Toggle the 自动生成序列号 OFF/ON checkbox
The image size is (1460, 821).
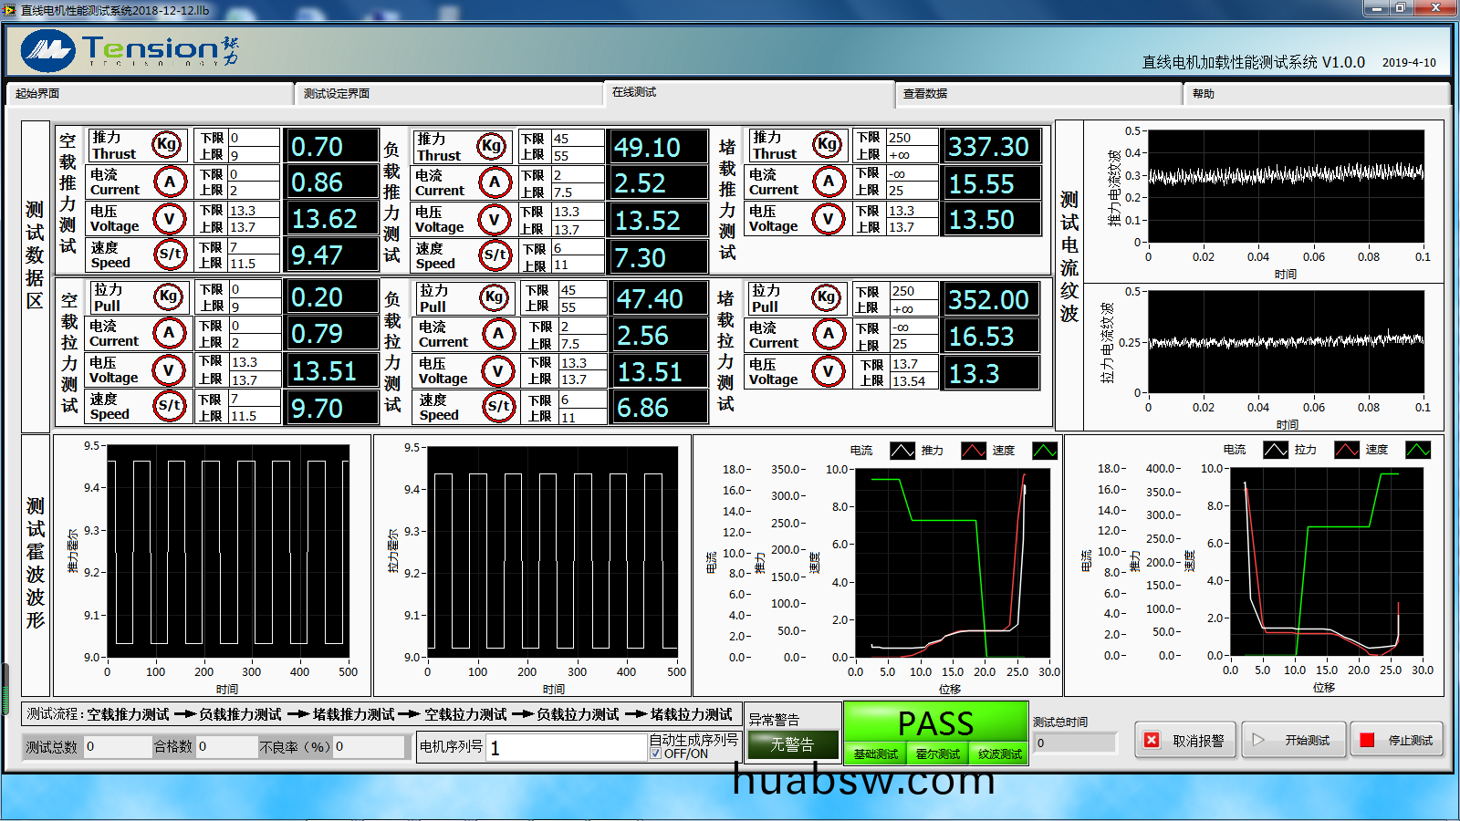(x=655, y=753)
